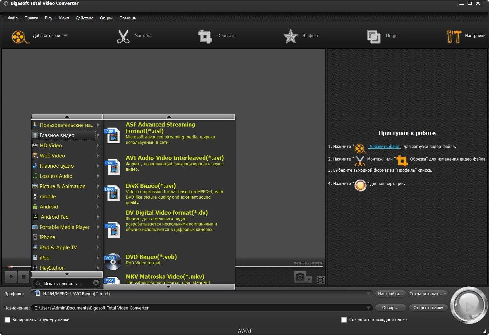This screenshot has height=335, width=489.
Task: Click format list scroll-down arrow bar
Action: click(x=169, y=287)
